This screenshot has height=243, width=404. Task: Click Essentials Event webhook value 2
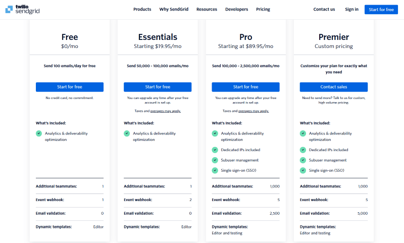(190, 200)
